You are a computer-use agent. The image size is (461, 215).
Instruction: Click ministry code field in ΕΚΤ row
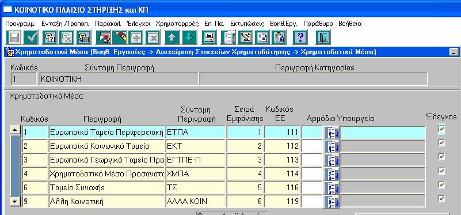tap(313, 146)
